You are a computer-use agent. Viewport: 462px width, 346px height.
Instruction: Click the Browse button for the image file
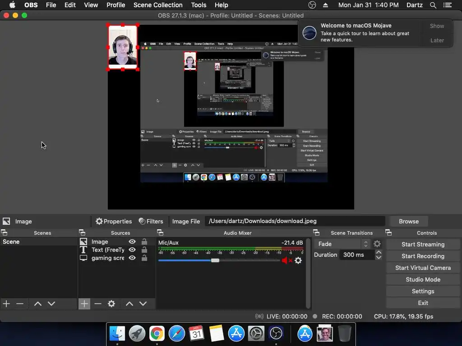(x=408, y=221)
